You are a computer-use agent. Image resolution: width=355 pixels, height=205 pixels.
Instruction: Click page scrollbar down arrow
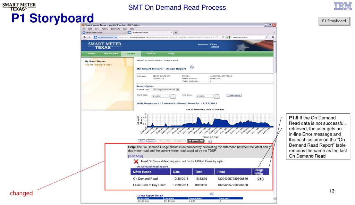coord(275,199)
